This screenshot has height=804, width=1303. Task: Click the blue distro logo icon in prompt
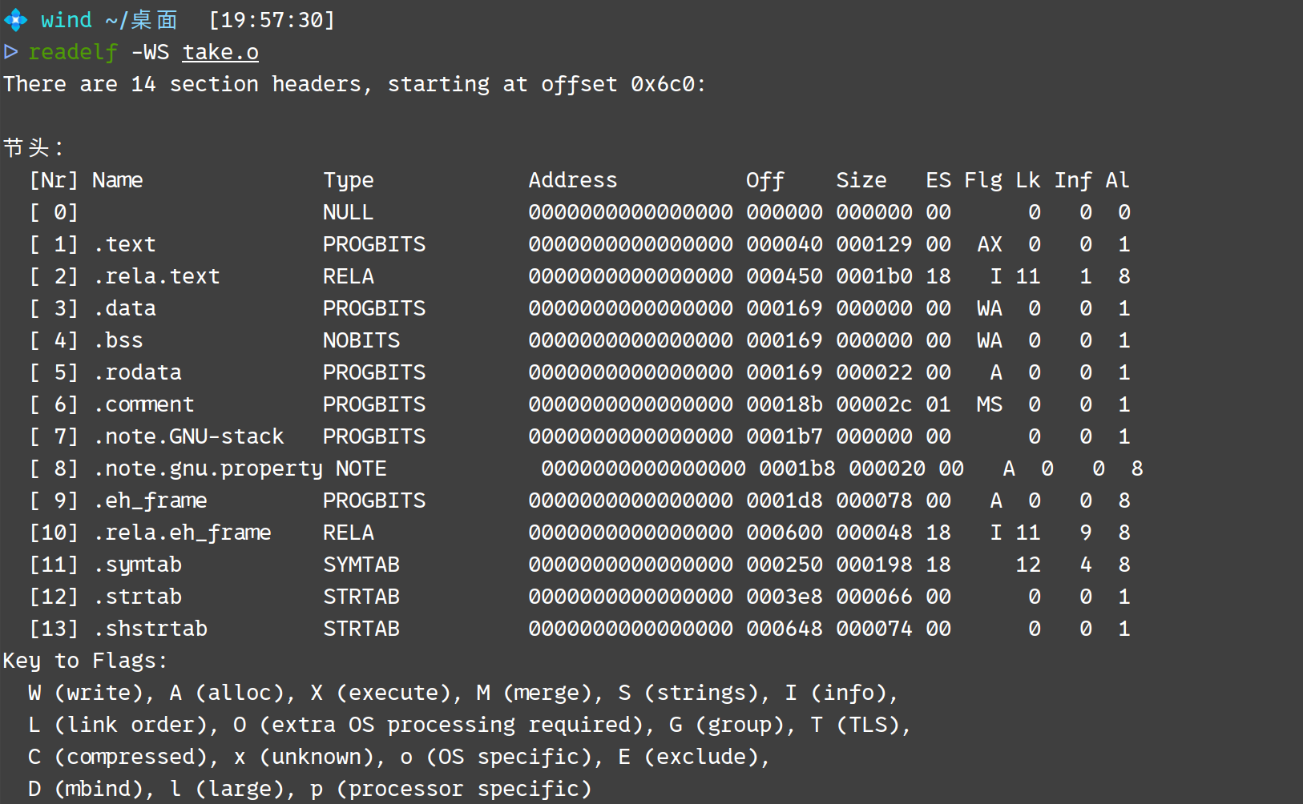pyautogui.click(x=16, y=20)
